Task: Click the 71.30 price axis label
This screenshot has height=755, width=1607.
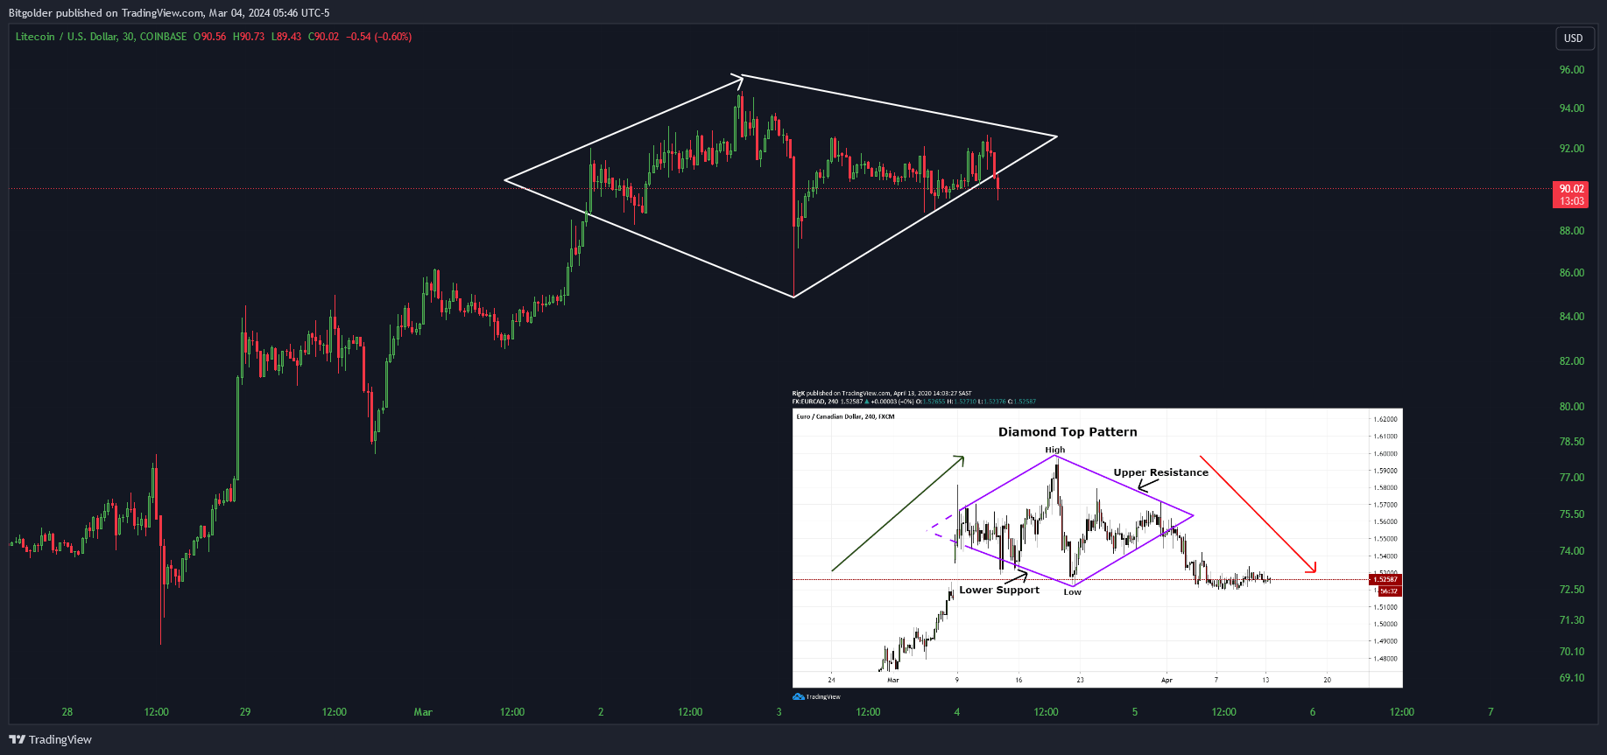Action: 1572,620
